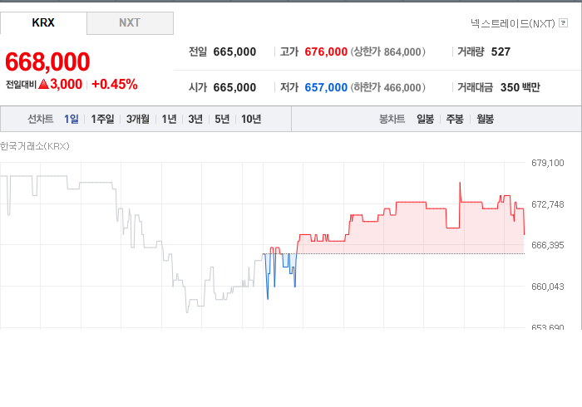Click the high price 676,000
The width and height of the screenshot is (582, 407).
326,51
